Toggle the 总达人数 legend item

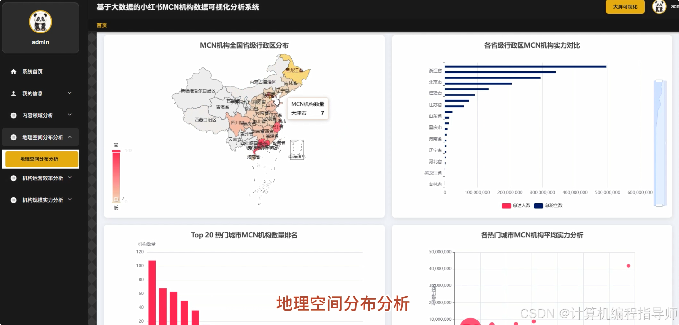click(516, 206)
